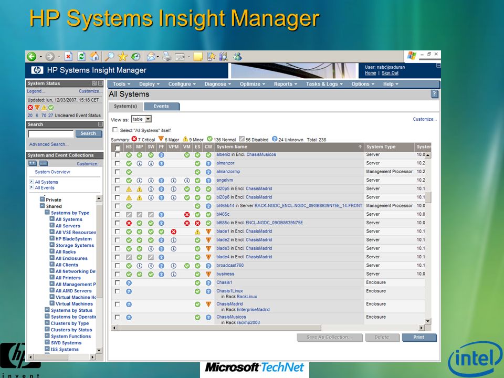Open Favorites with the yellow star icon
This screenshot has width=504, height=378.
click(122, 57)
